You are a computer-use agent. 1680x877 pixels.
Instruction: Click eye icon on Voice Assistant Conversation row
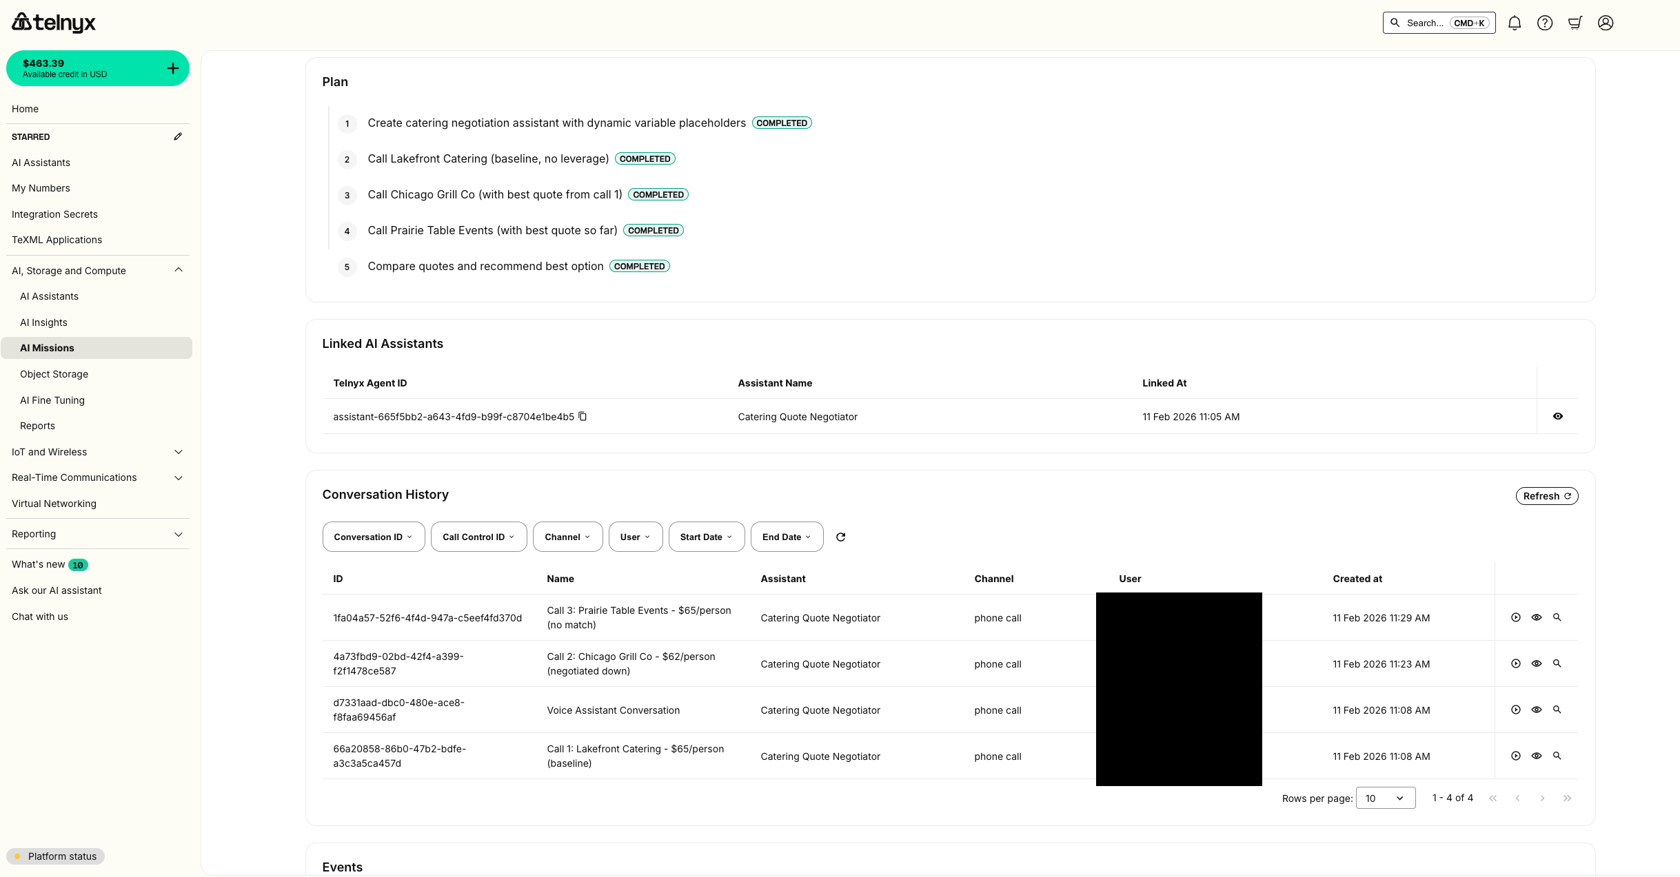tap(1537, 710)
